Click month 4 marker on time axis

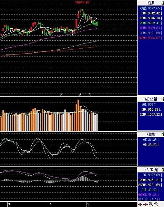51,204
